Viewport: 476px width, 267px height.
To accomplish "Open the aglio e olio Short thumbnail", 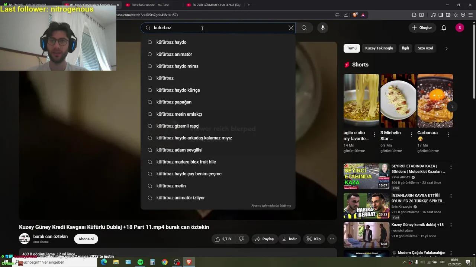I will [x=361, y=100].
